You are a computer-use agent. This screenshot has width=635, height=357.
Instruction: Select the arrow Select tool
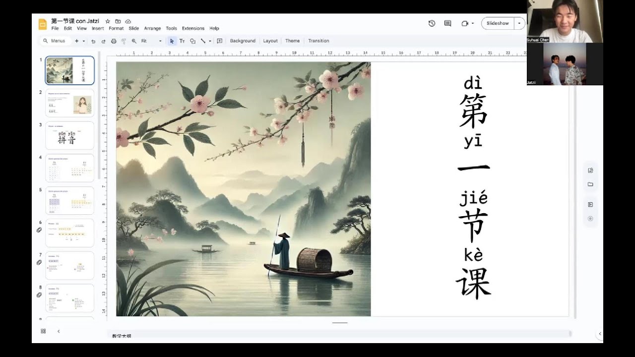point(172,41)
